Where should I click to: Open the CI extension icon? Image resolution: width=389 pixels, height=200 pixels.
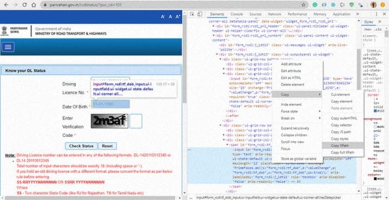click(x=342, y=4)
